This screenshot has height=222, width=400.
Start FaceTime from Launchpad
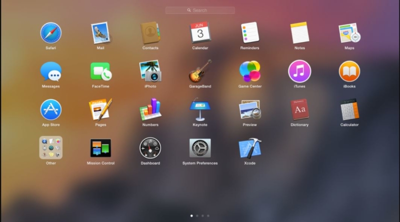(x=100, y=71)
